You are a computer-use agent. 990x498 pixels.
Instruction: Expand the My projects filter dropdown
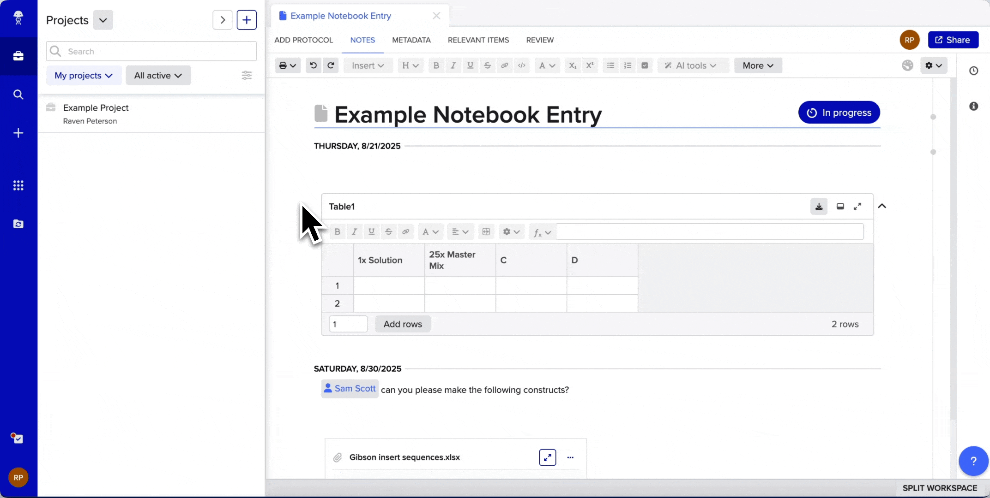click(83, 75)
